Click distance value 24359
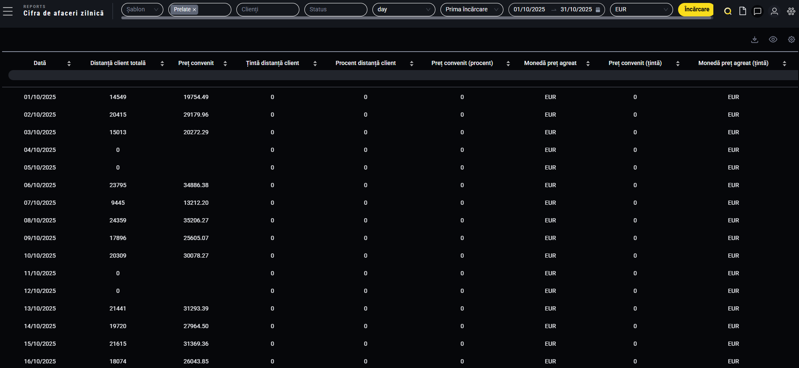This screenshot has height=368, width=799. tap(118, 220)
